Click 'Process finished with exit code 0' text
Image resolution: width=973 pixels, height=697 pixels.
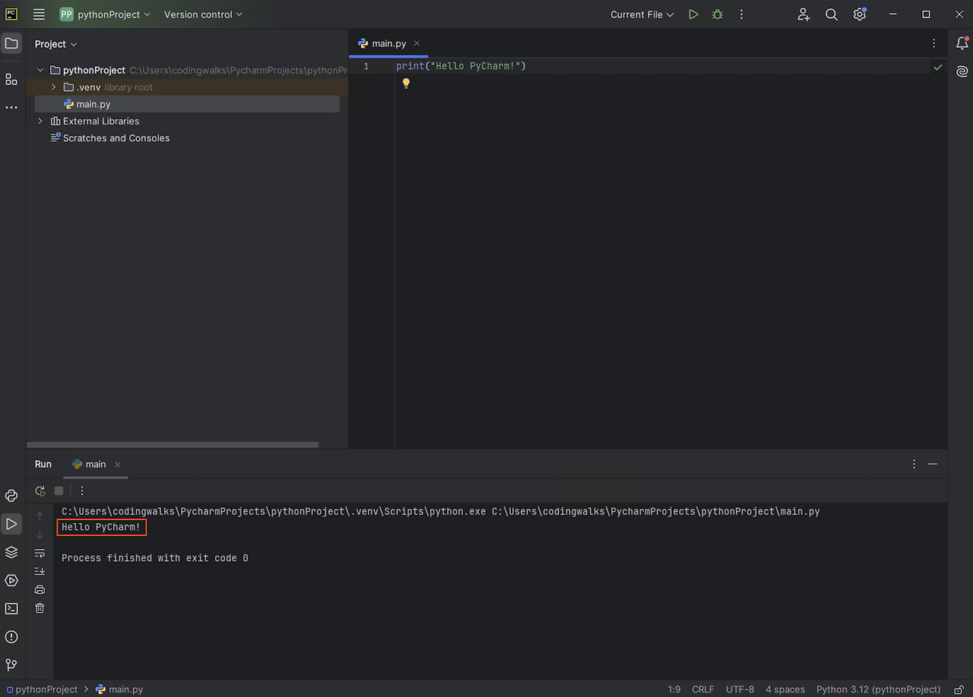(x=155, y=558)
